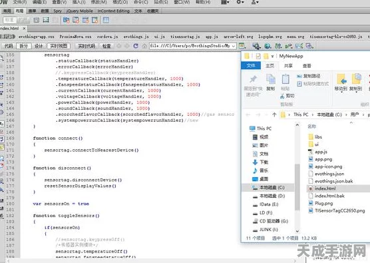The height and width of the screenshot is (263, 370).
Task: Open related file app.js in toolbar
Action: tap(212, 37)
